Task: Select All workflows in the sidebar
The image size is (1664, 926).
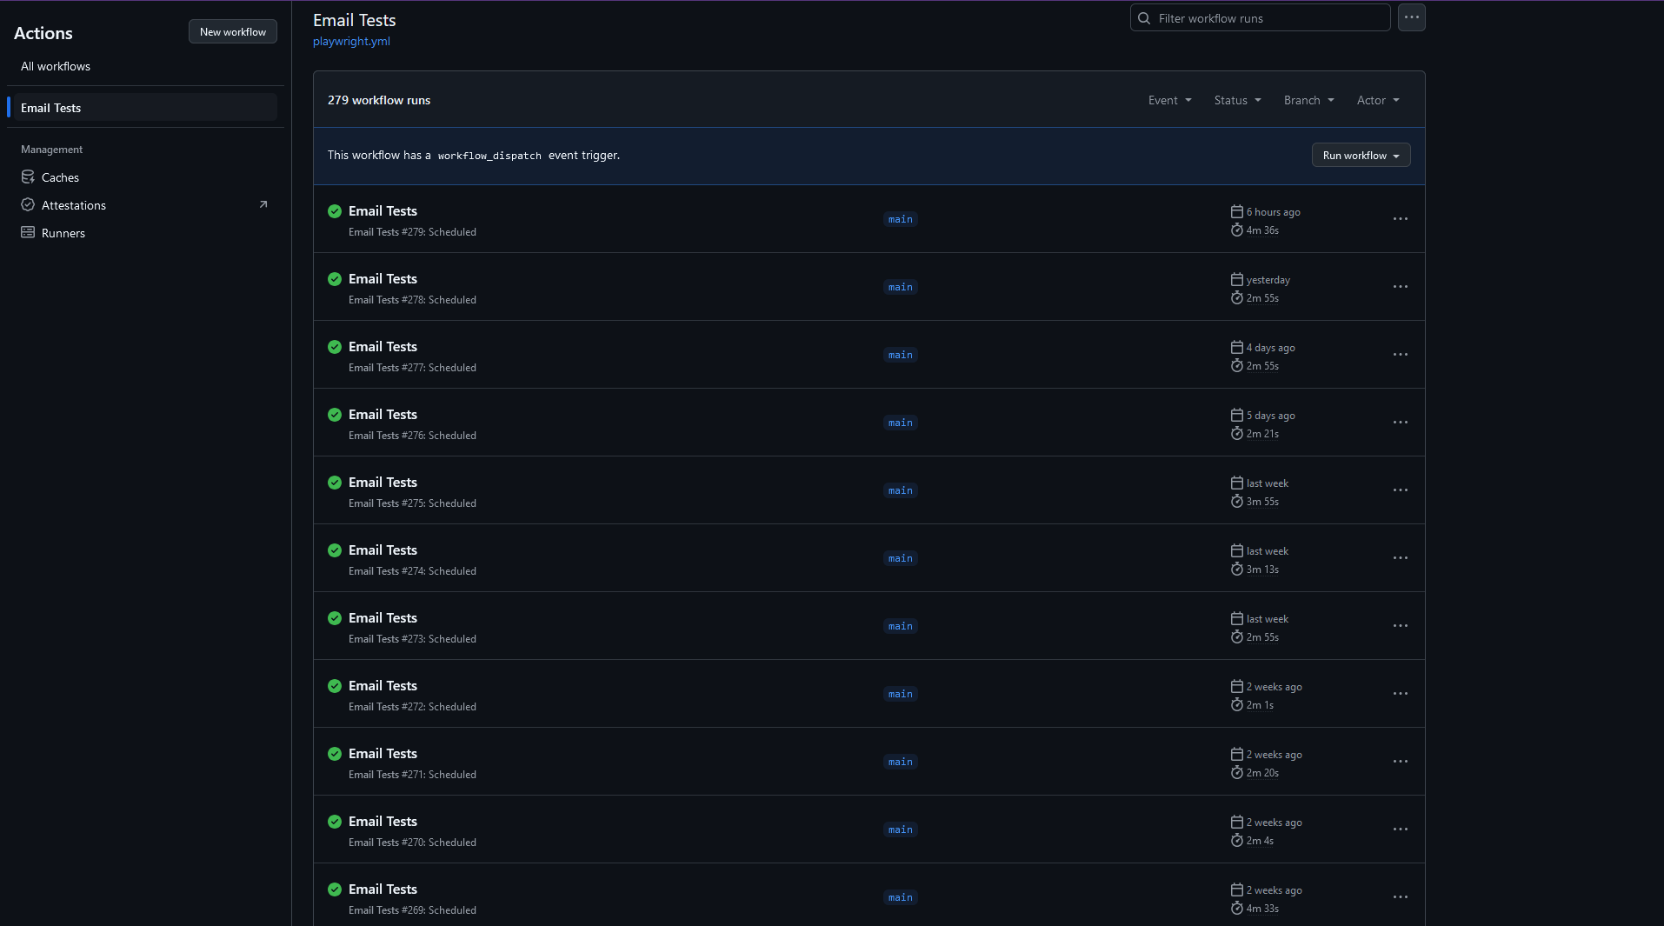Action: 56,66
